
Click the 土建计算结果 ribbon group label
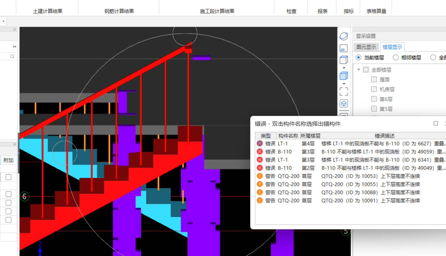coord(48,11)
